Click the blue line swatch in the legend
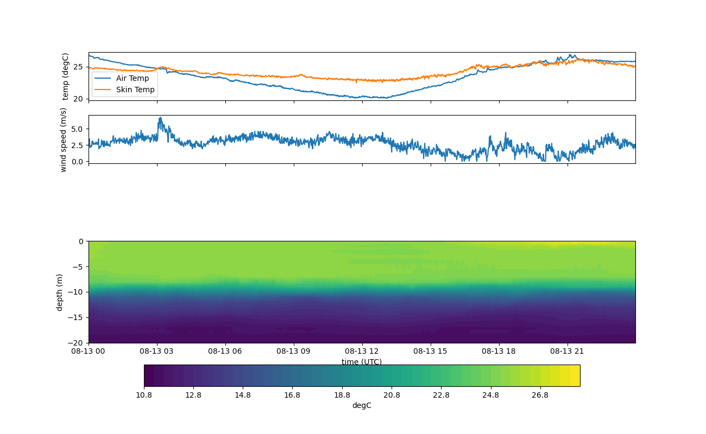Image resolution: width=706 pixels, height=434 pixels. point(103,78)
